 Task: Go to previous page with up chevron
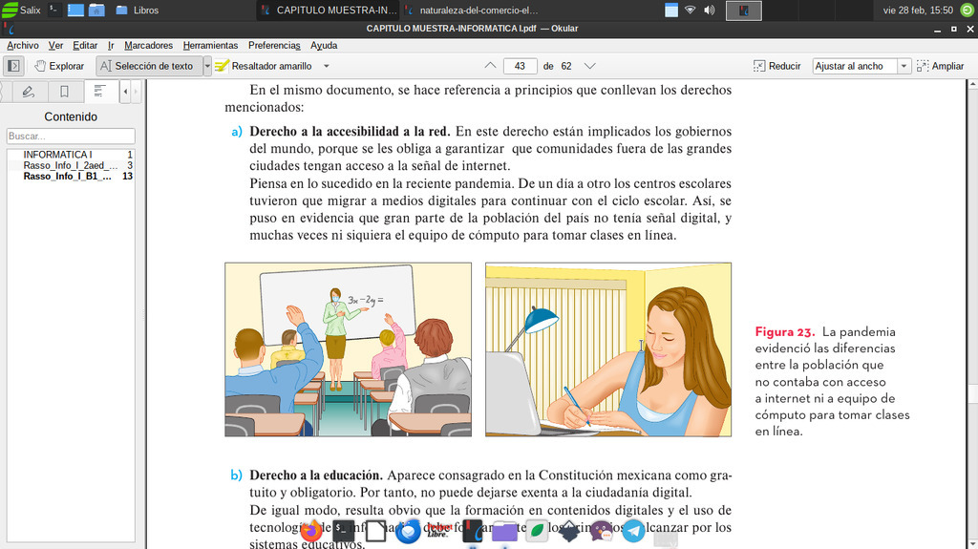(x=490, y=66)
